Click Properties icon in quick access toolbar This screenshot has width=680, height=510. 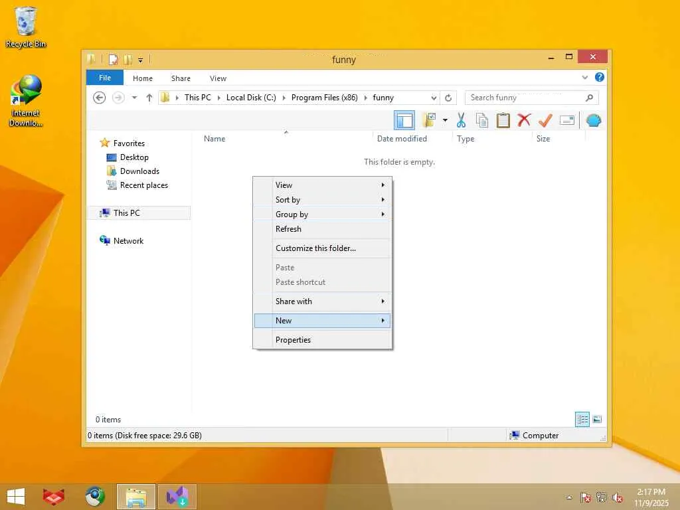point(113,59)
